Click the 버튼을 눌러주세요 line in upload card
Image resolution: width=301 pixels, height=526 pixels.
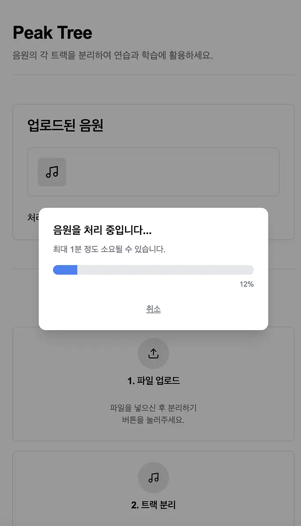click(153, 420)
